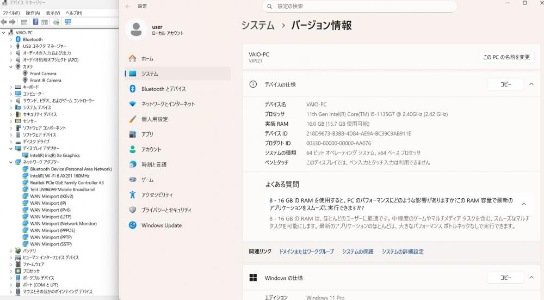544x300 pixels.
Task: Open 個人用設定 settings
Action: 177,119
